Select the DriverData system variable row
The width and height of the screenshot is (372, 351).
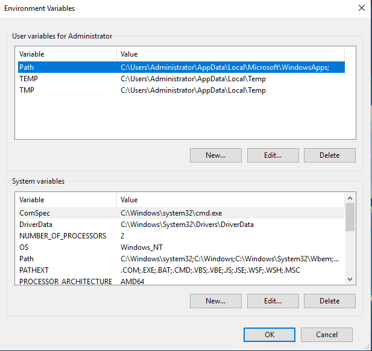tap(37, 225)
